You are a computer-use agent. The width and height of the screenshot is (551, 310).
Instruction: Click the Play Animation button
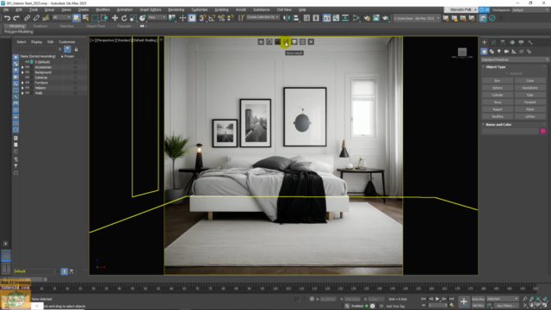(437, 299)
